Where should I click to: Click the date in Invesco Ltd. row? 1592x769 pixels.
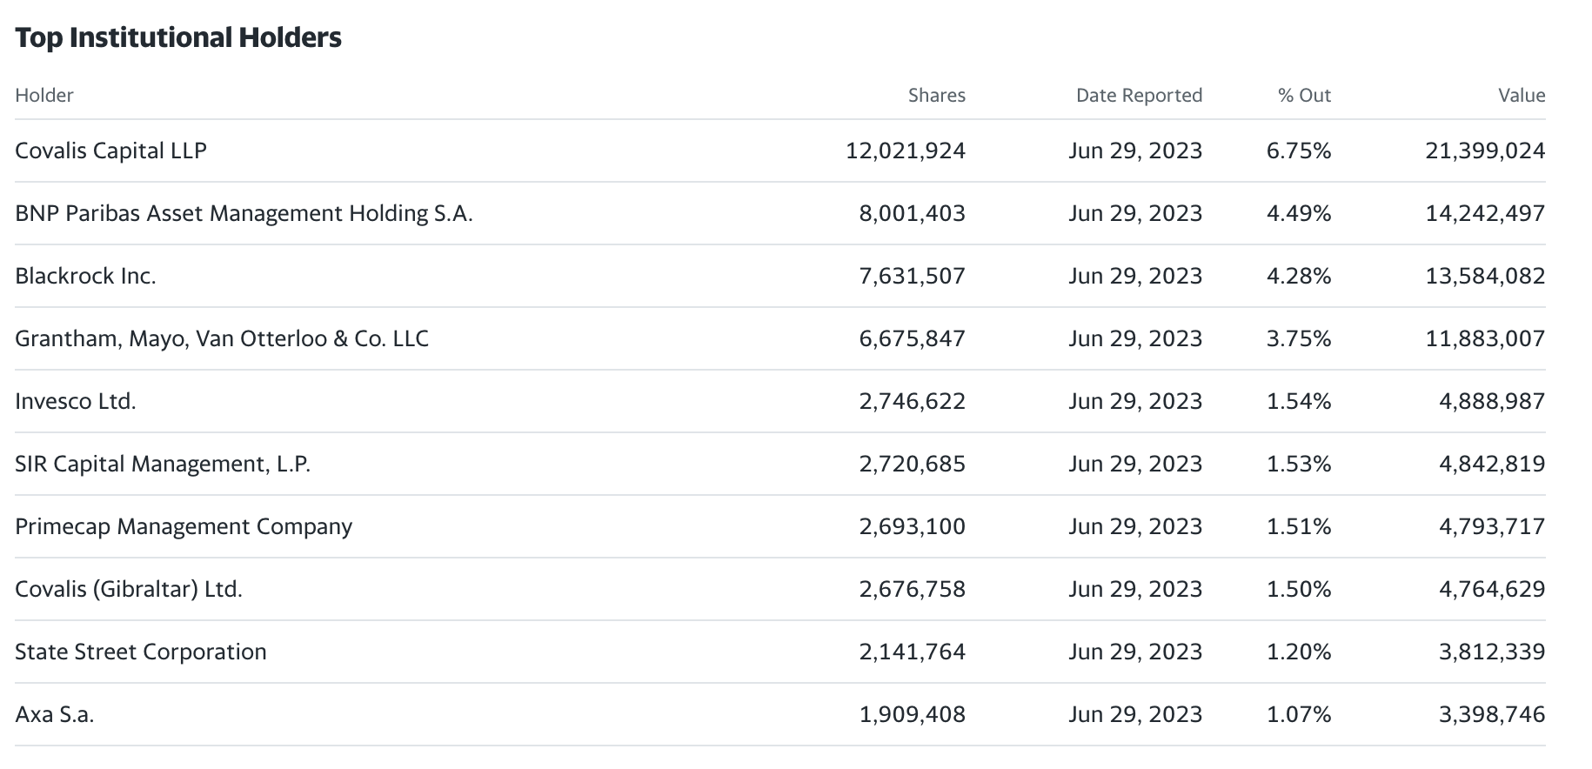tap(1135, 401)
